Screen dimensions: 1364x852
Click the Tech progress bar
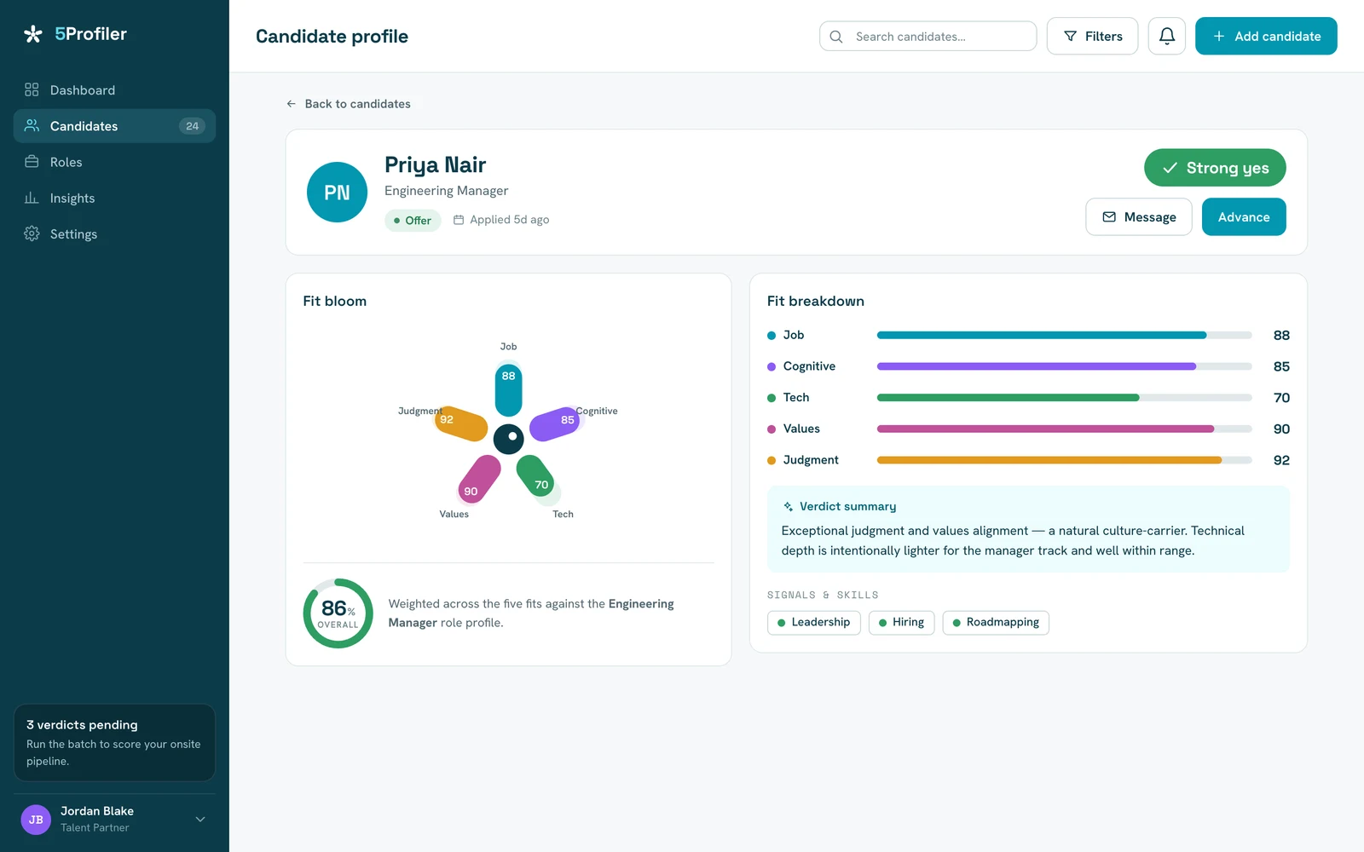[x=1064, y=398]
